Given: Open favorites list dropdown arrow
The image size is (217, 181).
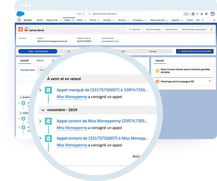Looking at the screenshot, I should pos(188,14).
